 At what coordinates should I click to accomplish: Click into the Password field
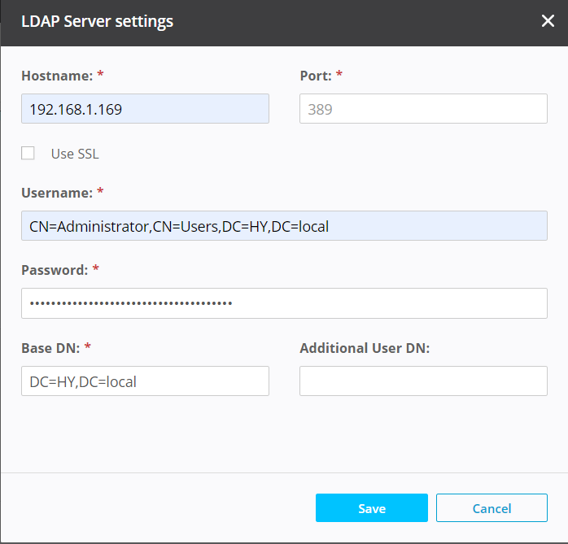284,303
